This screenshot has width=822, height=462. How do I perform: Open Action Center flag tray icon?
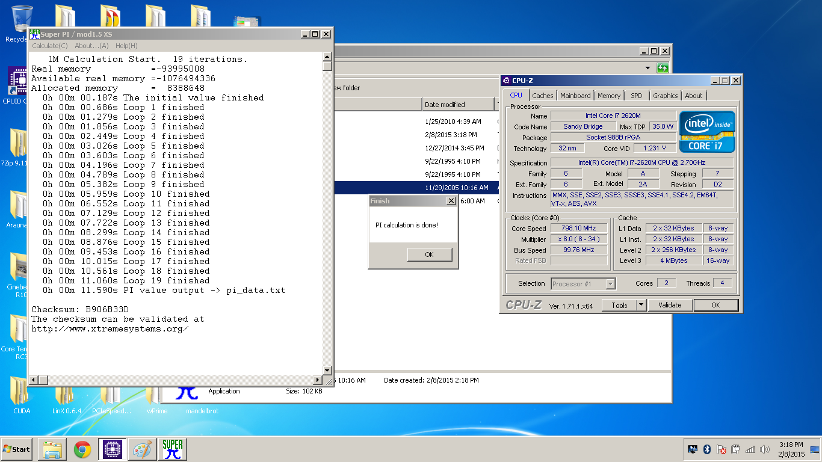pyautogui.click(x=721, y=449)
